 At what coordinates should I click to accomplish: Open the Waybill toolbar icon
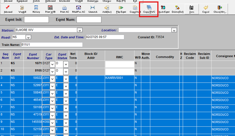pyautogui.click(x=22, y=9)
